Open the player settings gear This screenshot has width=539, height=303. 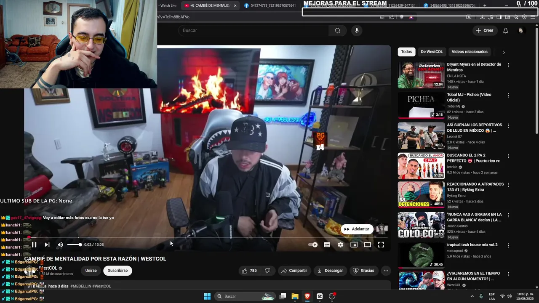click(x=340, y=245)
